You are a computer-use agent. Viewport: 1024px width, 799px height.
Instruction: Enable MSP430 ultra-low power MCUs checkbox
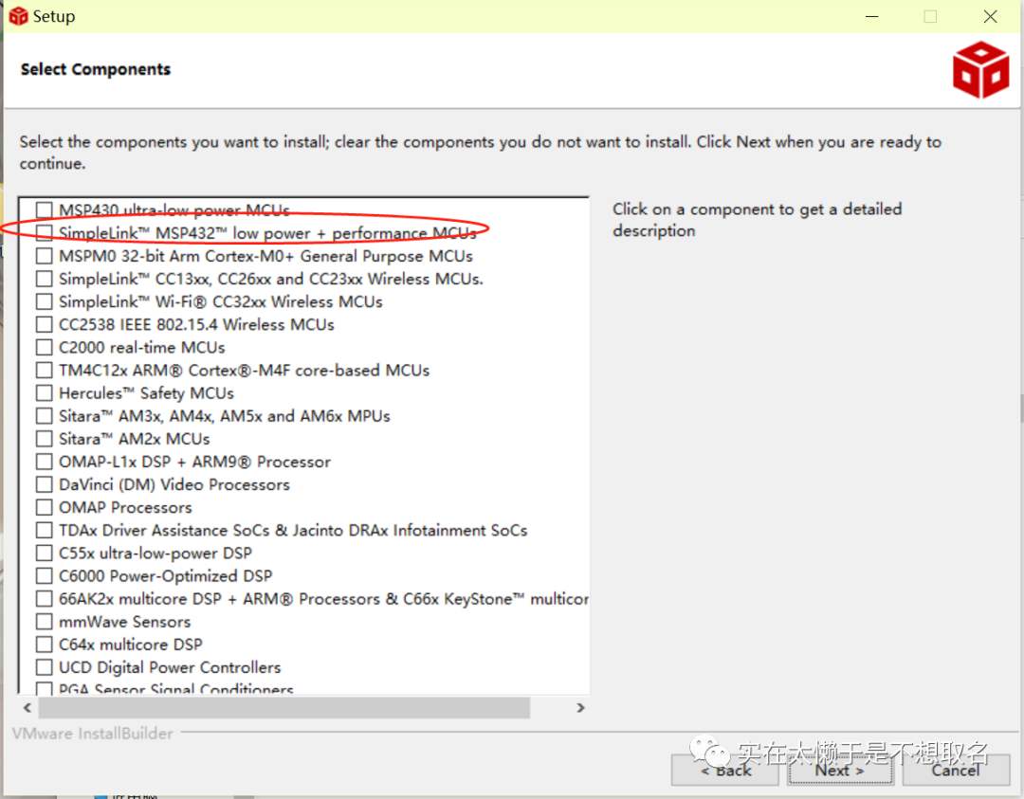coord(45,210)
